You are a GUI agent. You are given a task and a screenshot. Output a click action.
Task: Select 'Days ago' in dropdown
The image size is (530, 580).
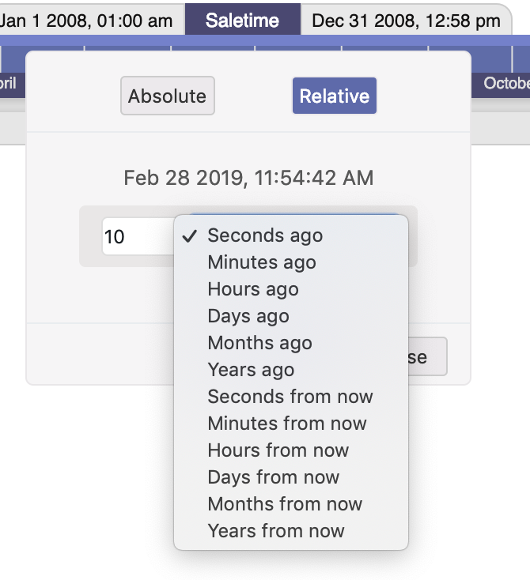[x=248, y=316]
